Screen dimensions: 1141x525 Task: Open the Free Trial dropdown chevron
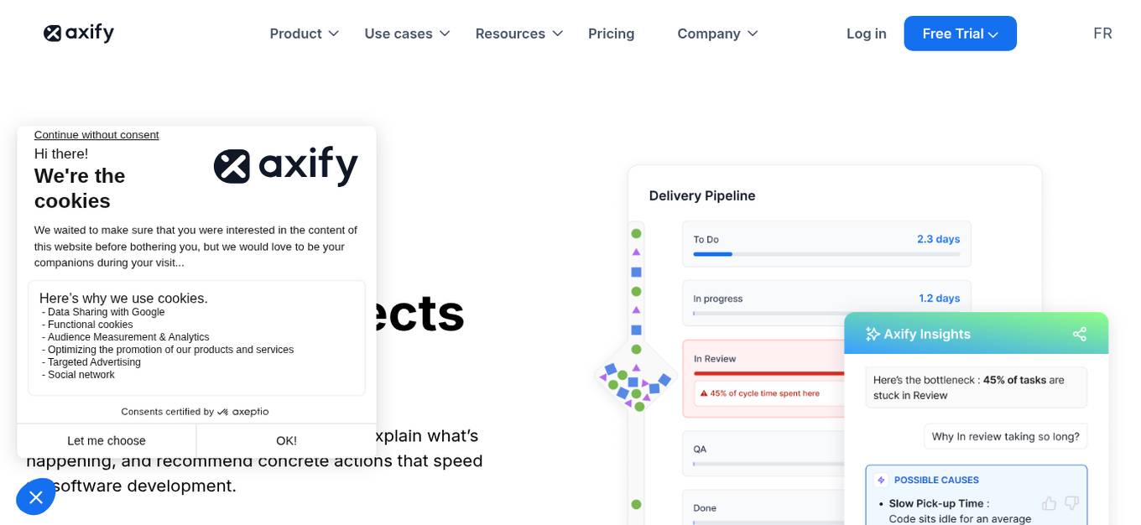click(x=993, y=34)
